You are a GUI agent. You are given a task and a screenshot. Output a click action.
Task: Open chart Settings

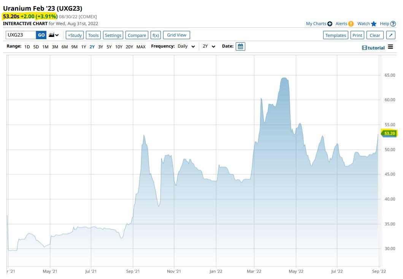tap(113, 35)
